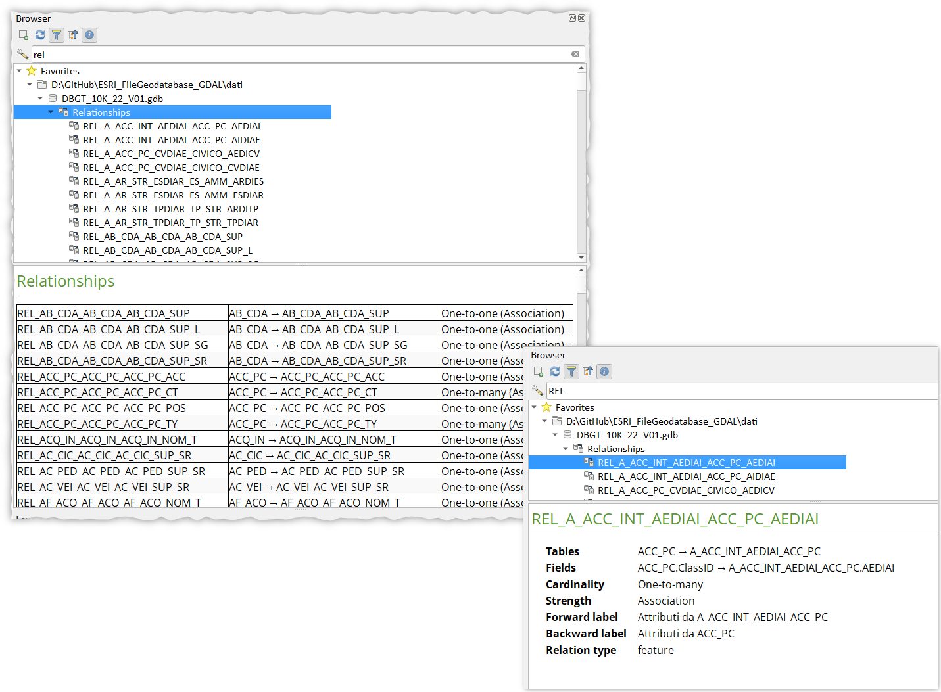Screen dimensions: 941x692
Task: Collapse the Relationships tree node
Action: coord(51,112)
